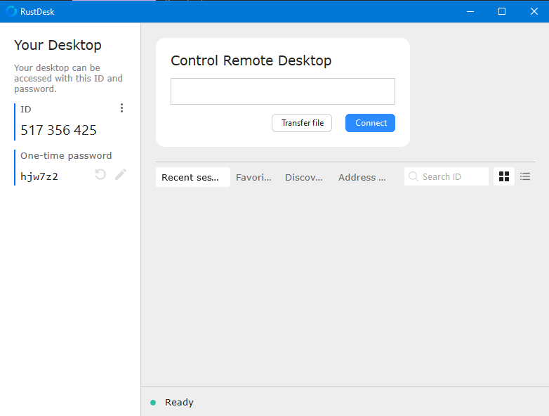This screenshot has height=416, width=549.
Task: Click the Your Desktop heading
Action: [x=58, y=45]
